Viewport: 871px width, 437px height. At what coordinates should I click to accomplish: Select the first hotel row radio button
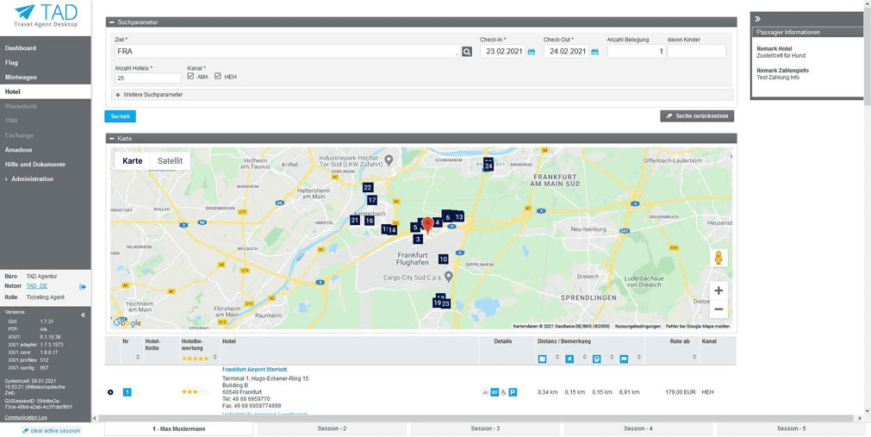click(x=110, y=392)
